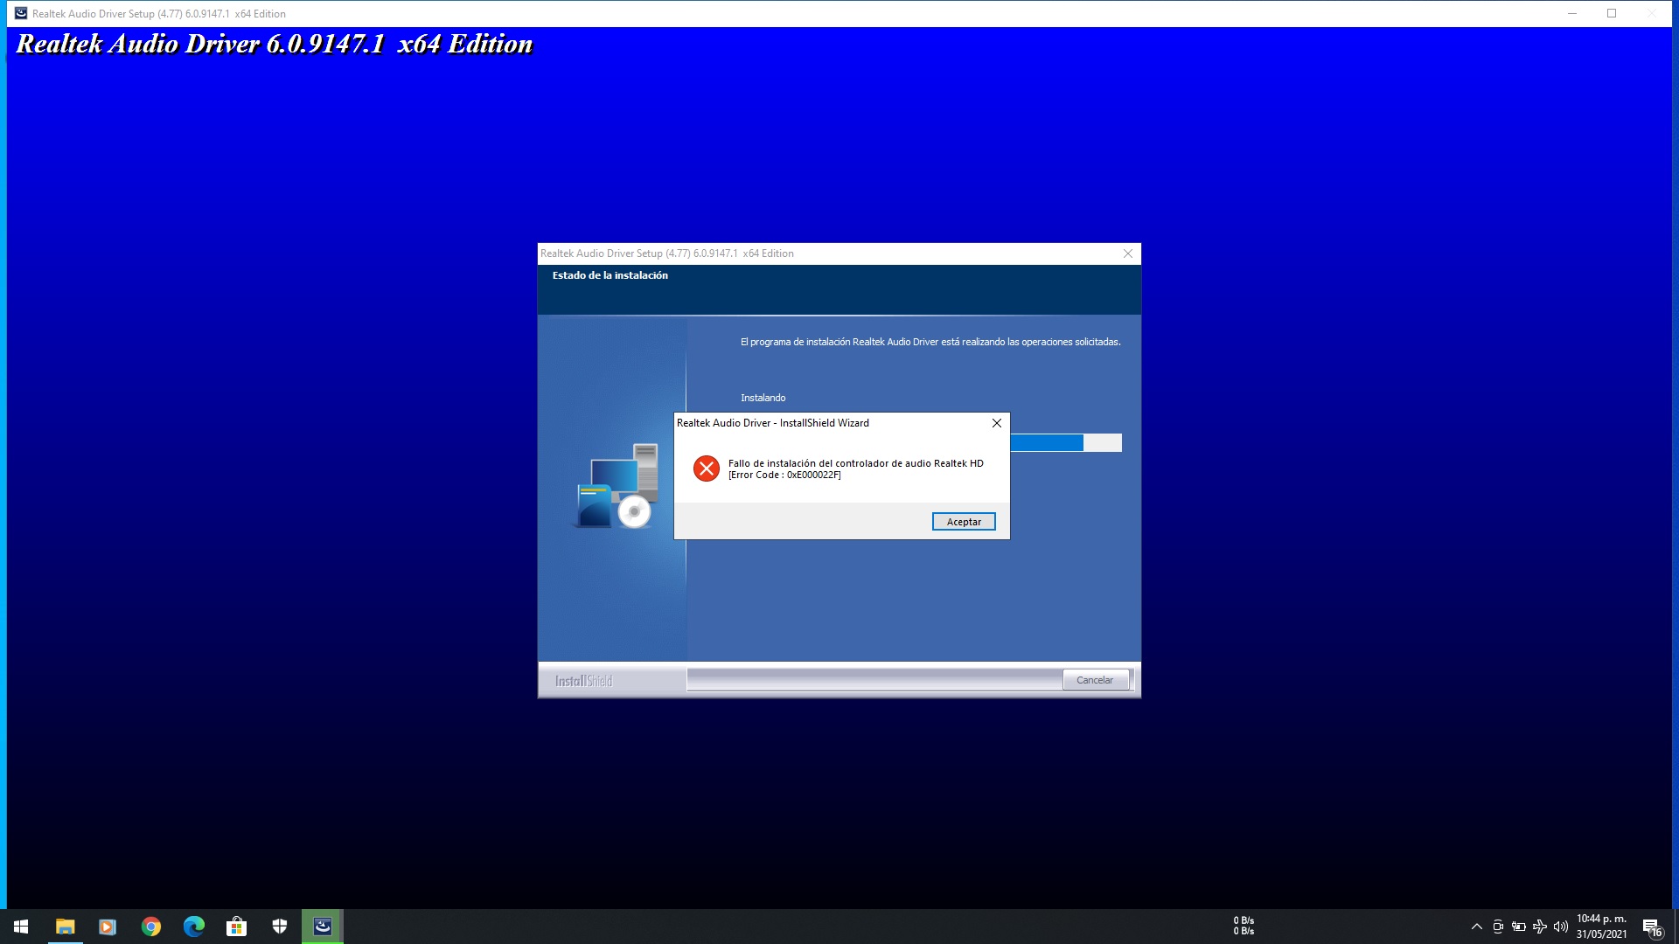Open the notification center icon
The height and width of the screenshot is (944, 1679).
pyautogui.click(x=1652, y=927)
